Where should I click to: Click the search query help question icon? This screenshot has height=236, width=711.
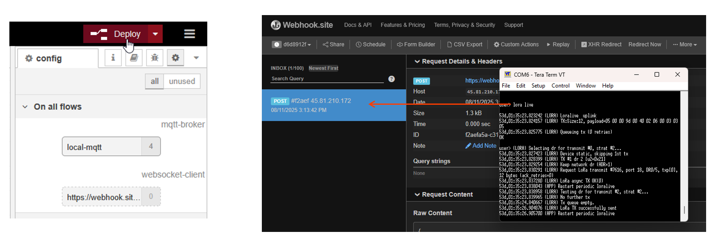coord(391,79)
